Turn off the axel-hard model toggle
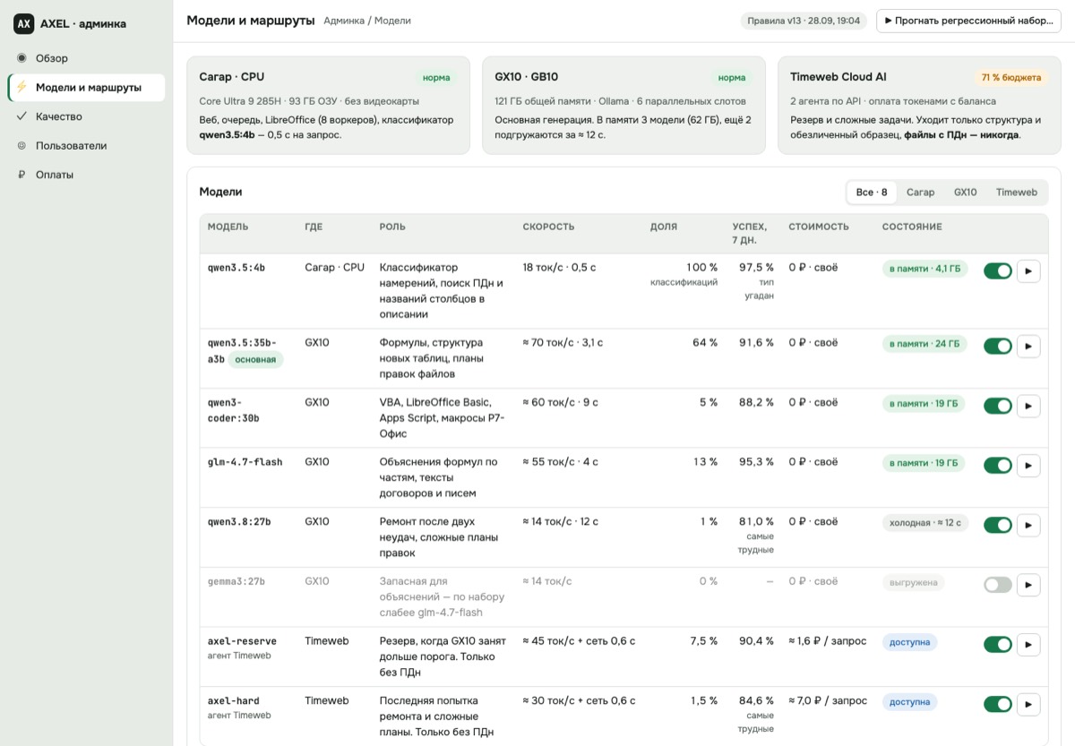 (998, 704)
